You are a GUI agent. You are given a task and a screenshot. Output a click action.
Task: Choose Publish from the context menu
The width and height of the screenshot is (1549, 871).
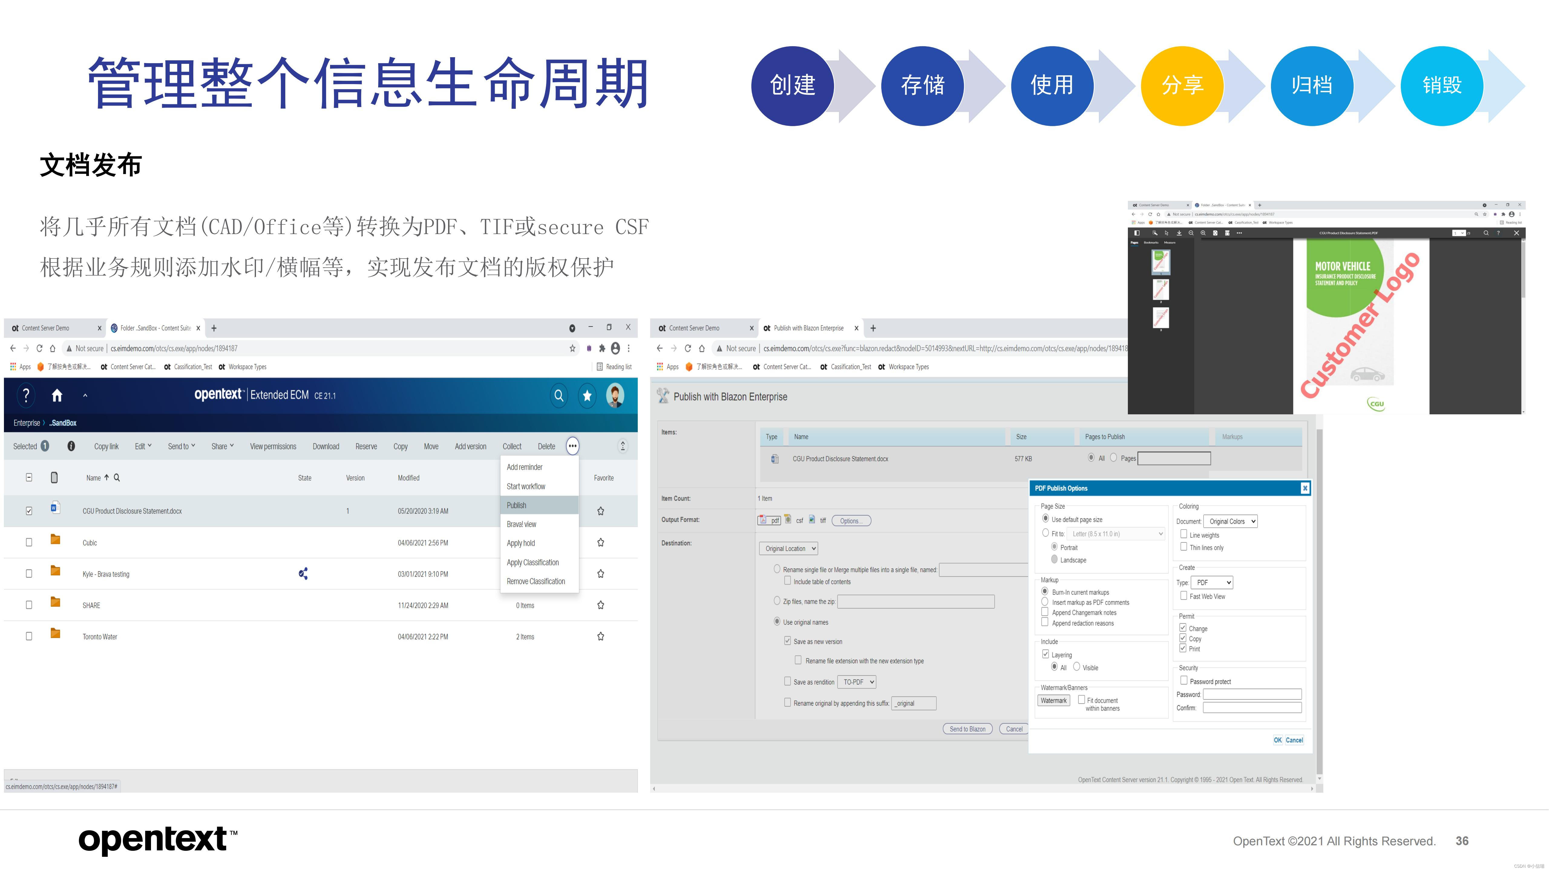[x=516, y=505]
